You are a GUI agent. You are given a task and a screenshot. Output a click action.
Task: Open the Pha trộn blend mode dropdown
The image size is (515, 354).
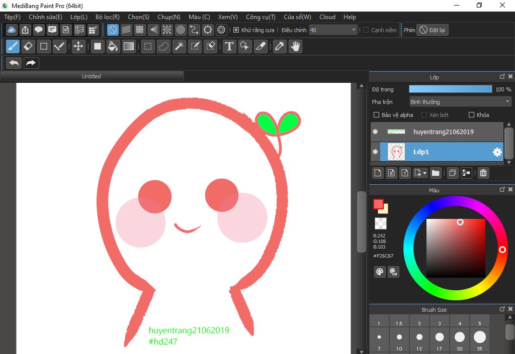tap(460, 102)
